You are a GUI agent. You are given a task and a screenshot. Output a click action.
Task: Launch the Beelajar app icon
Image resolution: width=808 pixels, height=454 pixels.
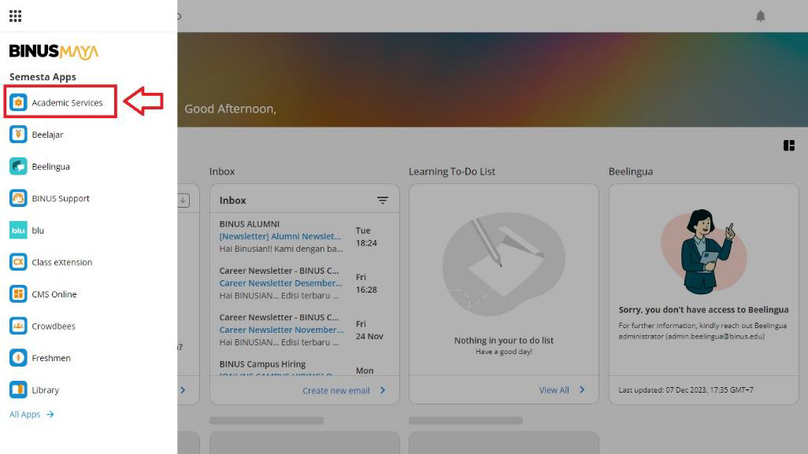(18, 135)
